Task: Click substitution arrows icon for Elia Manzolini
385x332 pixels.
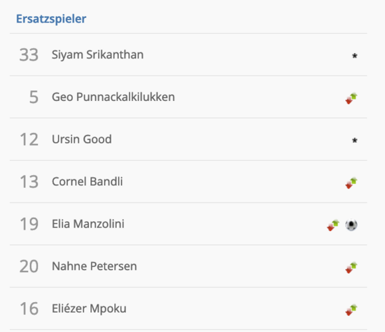Action: (x=333, y=225)
